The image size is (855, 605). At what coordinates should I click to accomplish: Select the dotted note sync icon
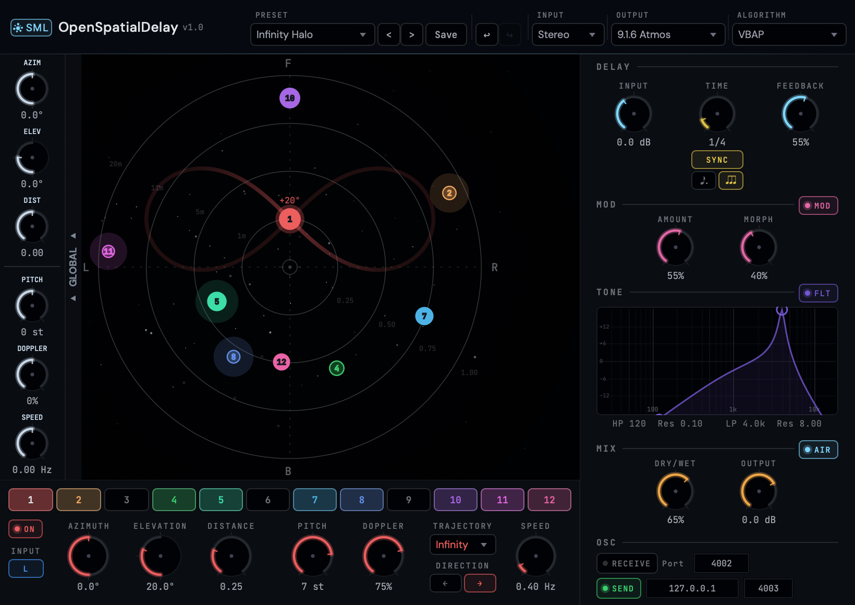tap(704, 180)
